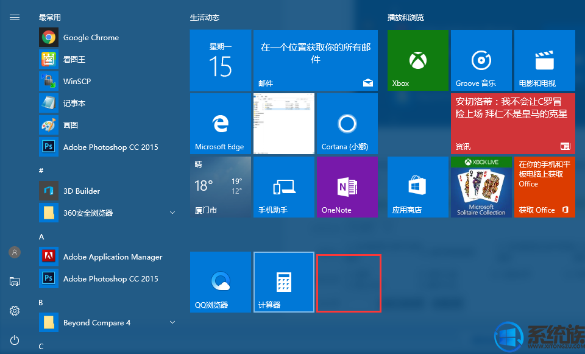This screenshot has height=354, width=585.
Task: Open the 邮件 Mail tile
Action: (316, 60)
